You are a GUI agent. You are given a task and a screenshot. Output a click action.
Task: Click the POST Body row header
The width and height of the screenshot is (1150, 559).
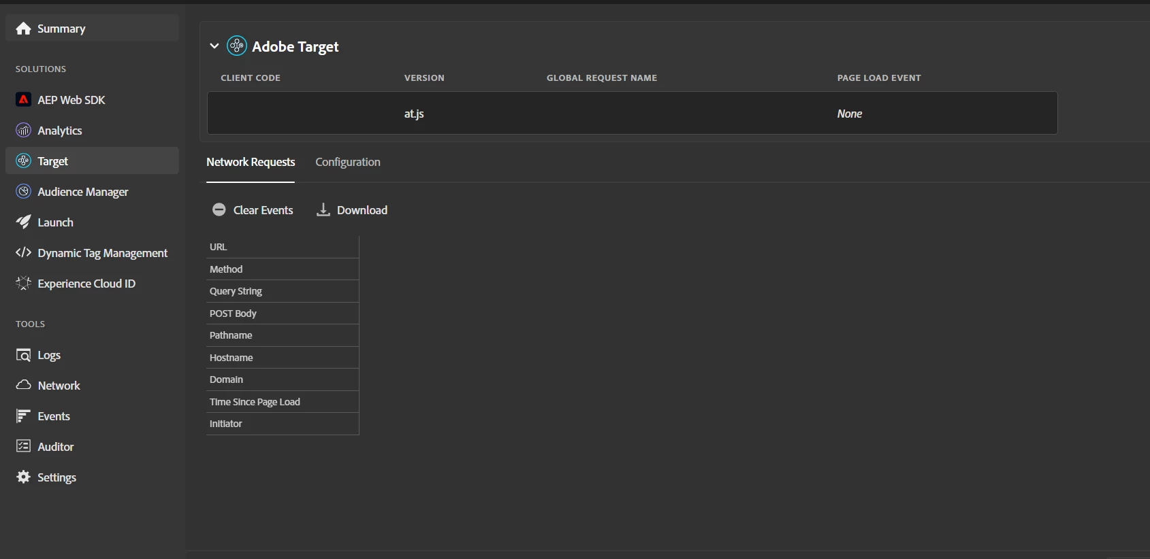283,314
